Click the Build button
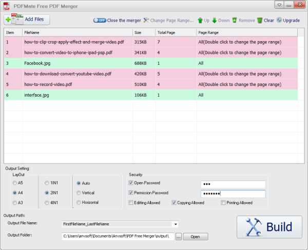The width and height of the screenshot is (308, 250). 269,227
